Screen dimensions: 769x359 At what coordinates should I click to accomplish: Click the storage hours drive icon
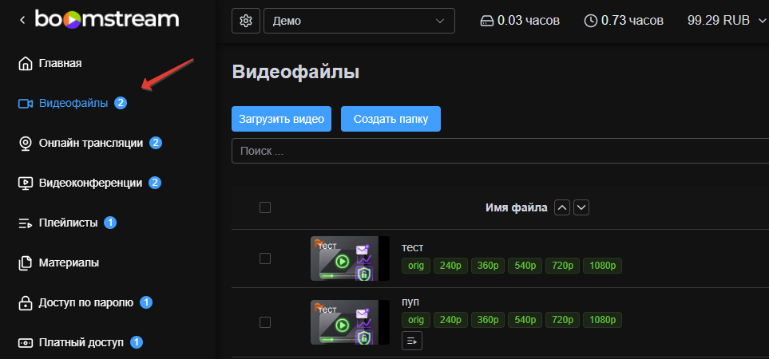coord(486,21)
